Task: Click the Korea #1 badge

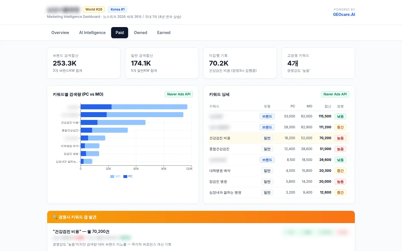Action: (118, 9)
